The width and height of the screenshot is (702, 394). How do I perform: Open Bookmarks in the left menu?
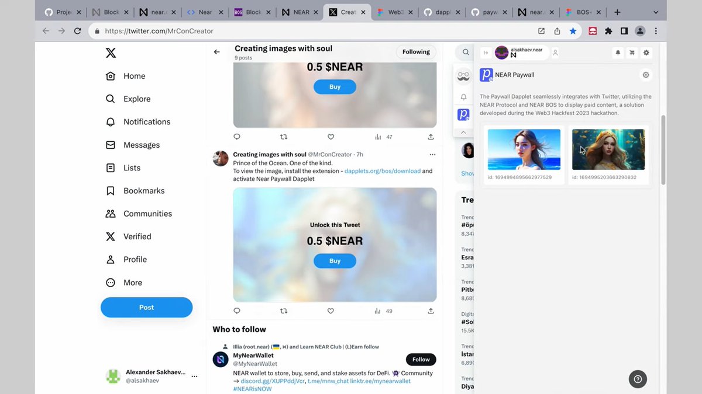pos(135,191)
